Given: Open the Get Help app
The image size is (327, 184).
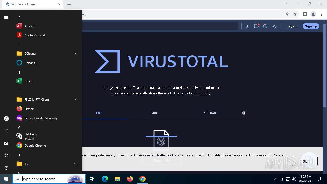Looking at the screenshot, I should point(46,136).
